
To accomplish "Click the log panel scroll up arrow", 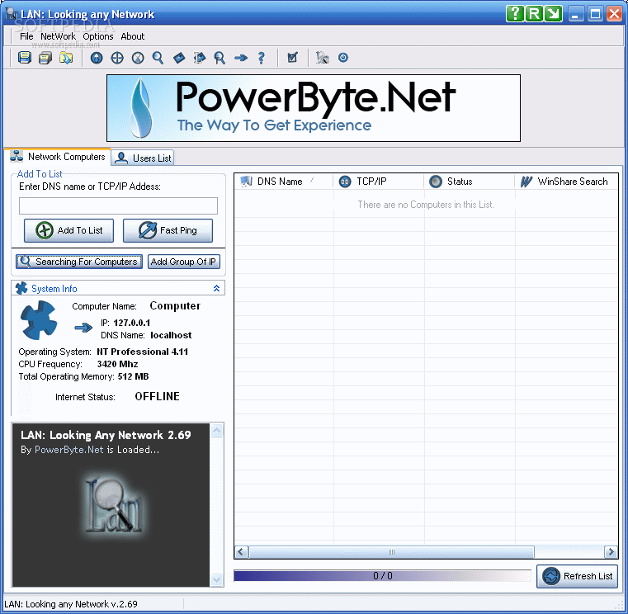I will point(217,431).
